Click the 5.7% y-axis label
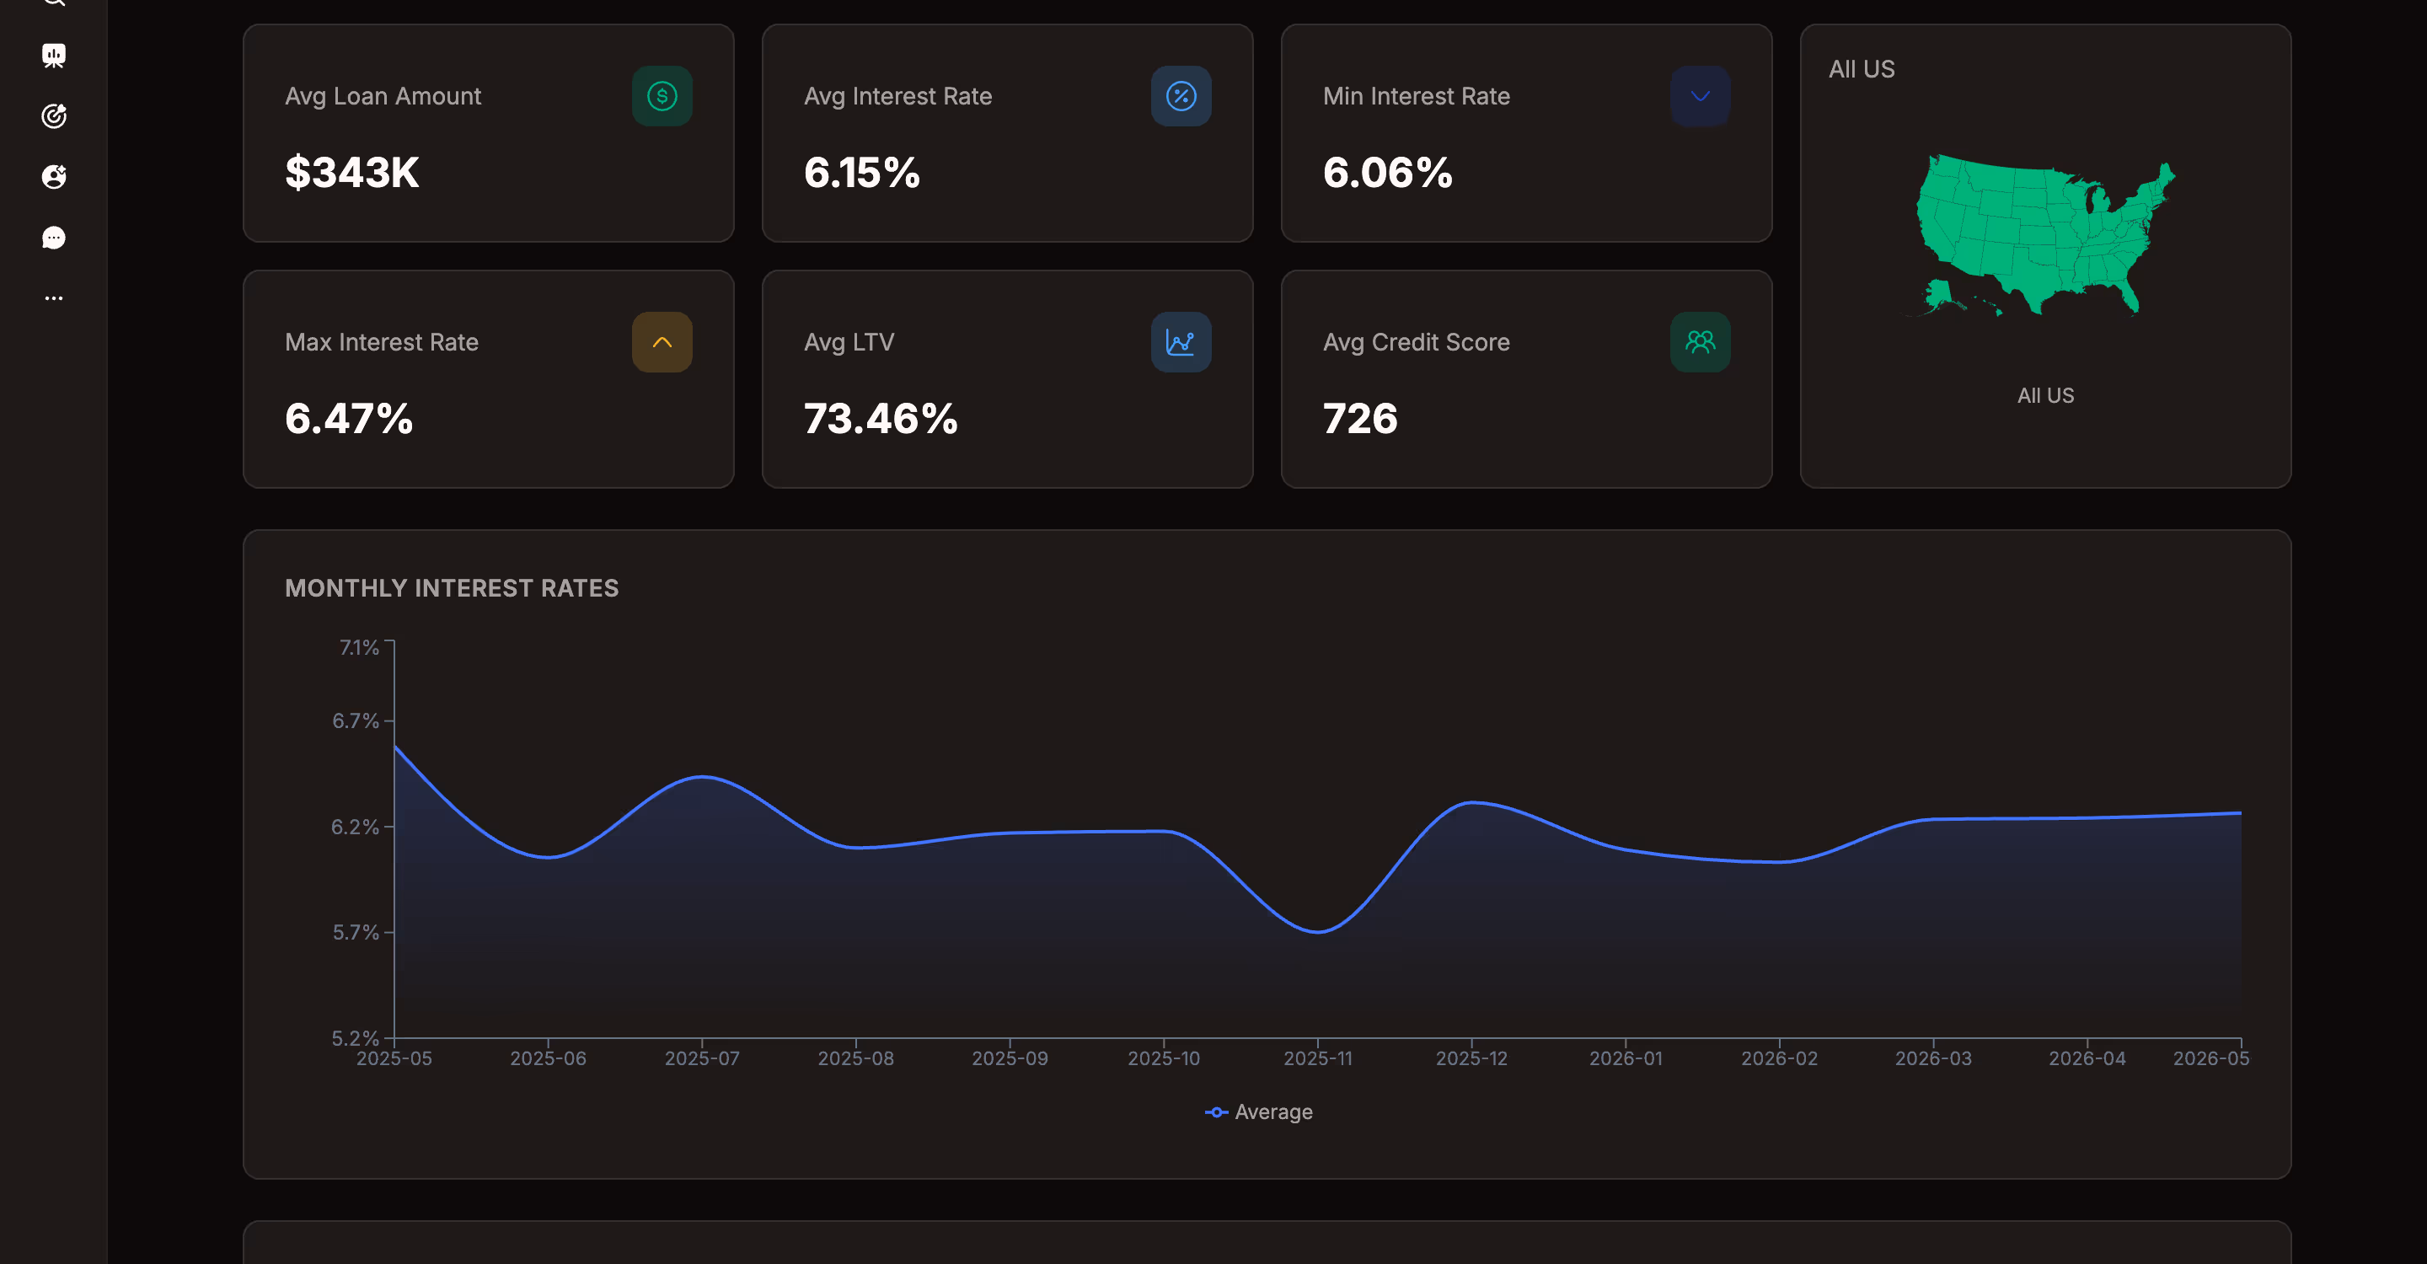This screenshot has height=1264, width=2427. click(355, 931)
